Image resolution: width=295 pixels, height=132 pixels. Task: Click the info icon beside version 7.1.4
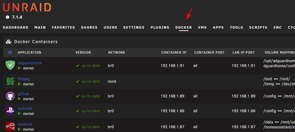coord(8,17)
